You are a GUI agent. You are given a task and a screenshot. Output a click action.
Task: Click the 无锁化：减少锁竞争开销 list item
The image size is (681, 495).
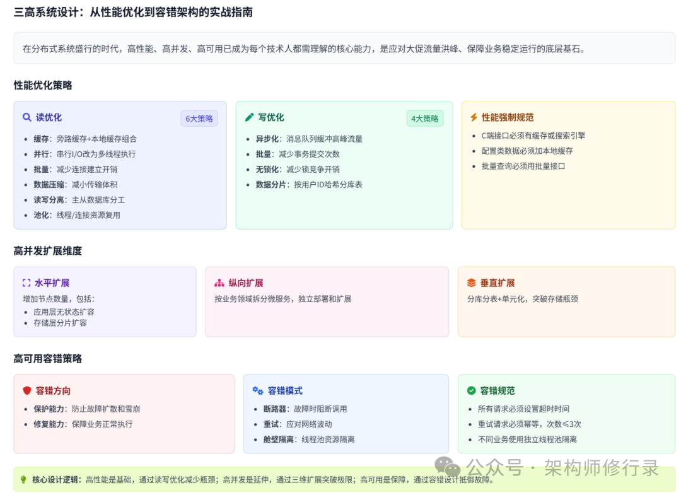(298, 170)
